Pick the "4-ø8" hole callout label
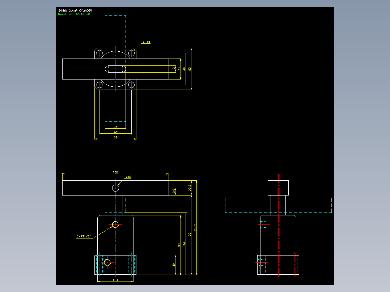Image resolution: width=390 pixels, height=292 pixels. tap(147, 42)
